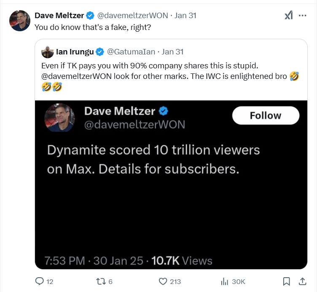Open the three-dot More options menu
This screenshot has width=317, height=292.
(x=302, y=16)
